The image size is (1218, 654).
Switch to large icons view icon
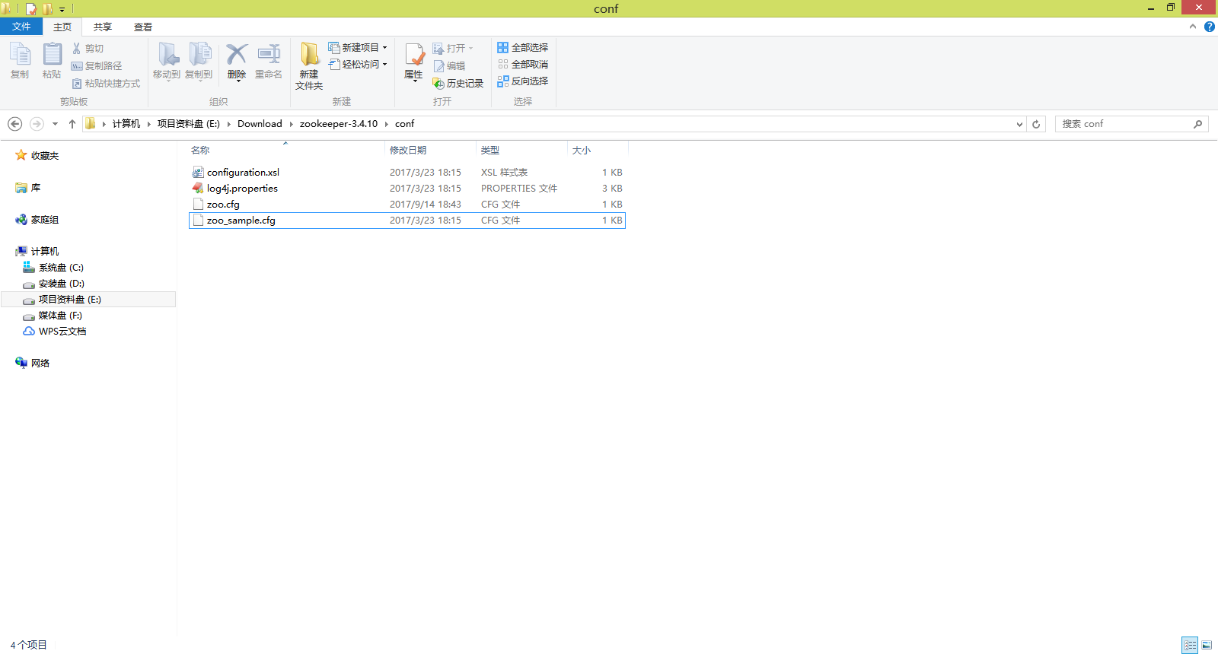click(x=1207, y=645)
